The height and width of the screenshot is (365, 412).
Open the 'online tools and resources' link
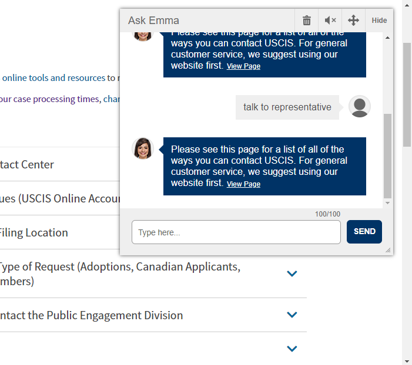(53, 77)
